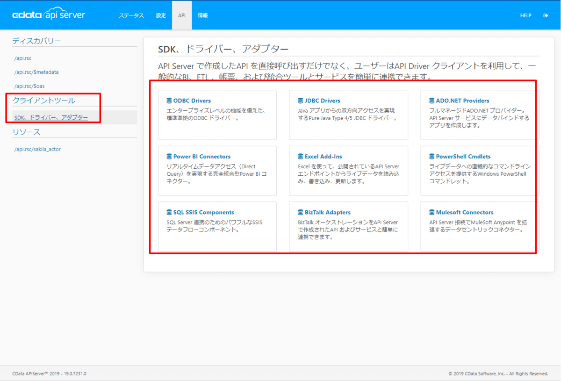Open the /api.rsc/sakila_actor resource link
Screen dimensions: 561x381
(37, 150)
